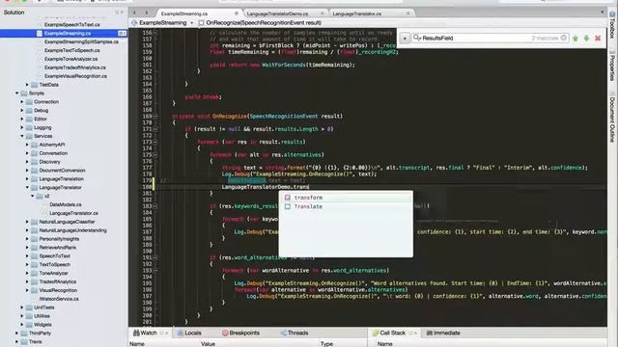Open LanguageTranslator.cs in the solution tree
The image size is (618, 347).
(x=73, y=213)
